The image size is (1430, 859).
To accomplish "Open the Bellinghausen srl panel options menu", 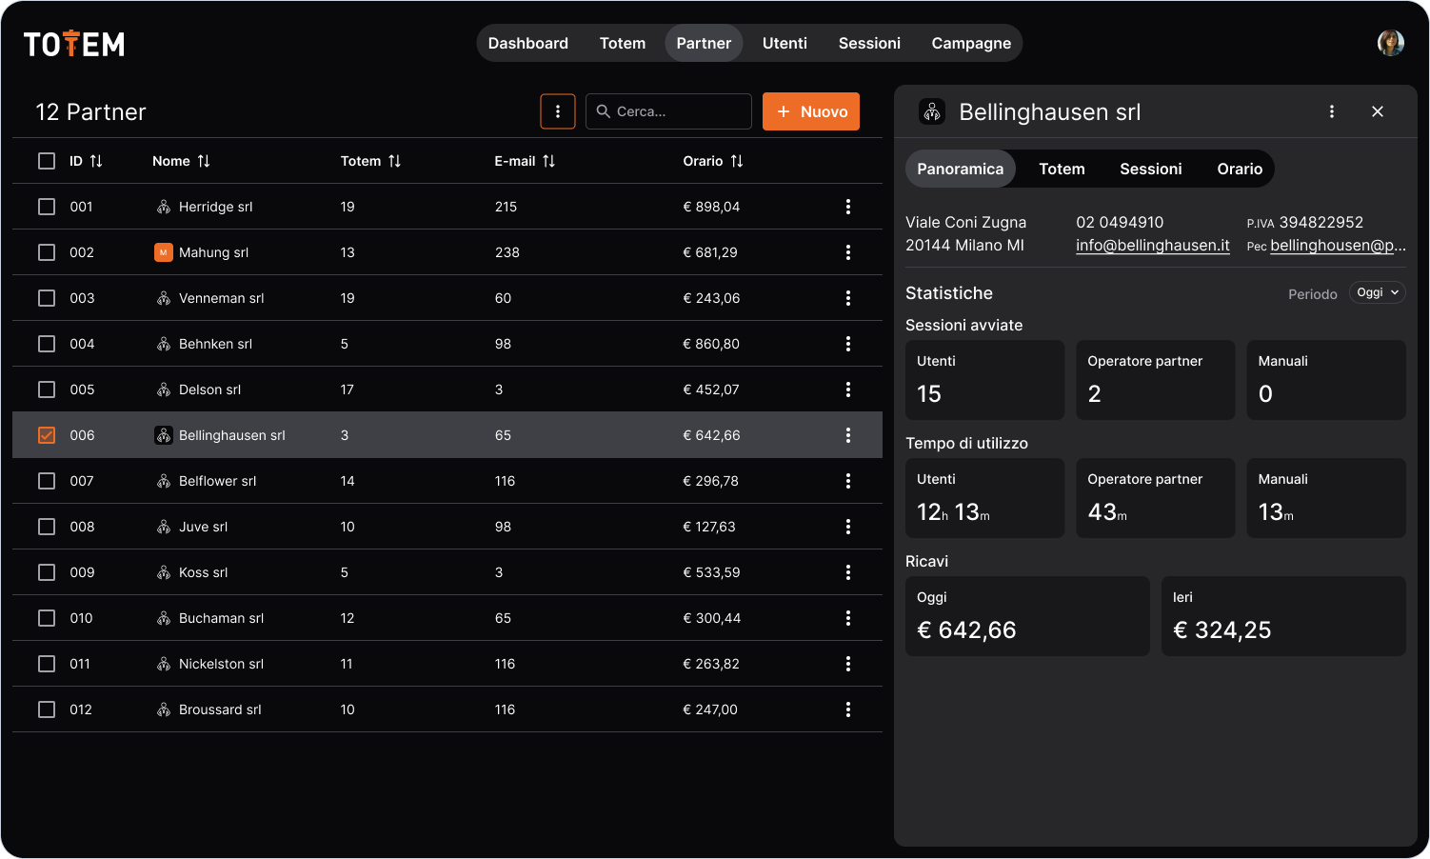I will point(1332,111).
